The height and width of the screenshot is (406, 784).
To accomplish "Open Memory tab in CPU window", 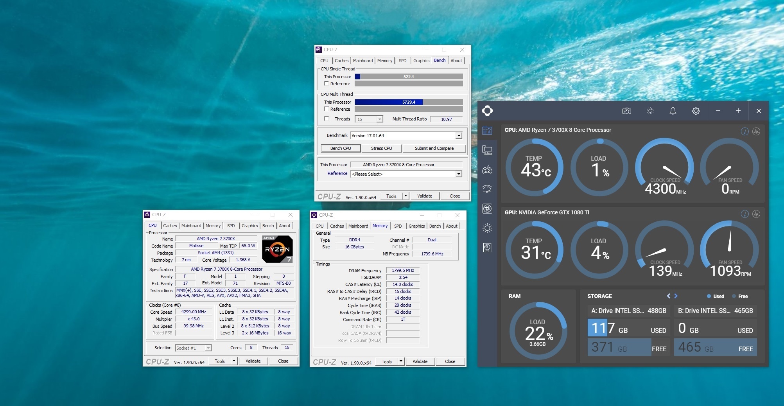I will point(213,226).
